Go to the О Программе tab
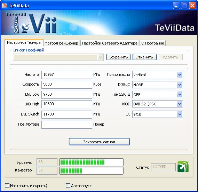 (x=153, y=43)
